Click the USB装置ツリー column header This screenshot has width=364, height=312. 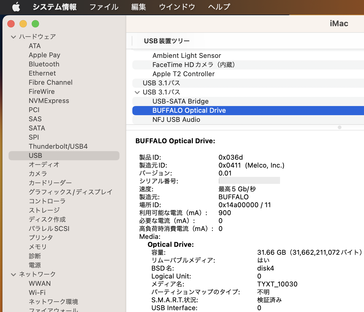pos(167,41)
